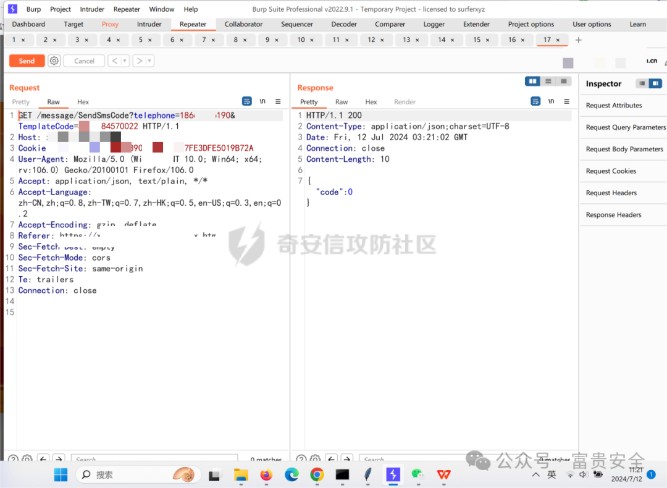Screen dimensions: 667x488
Task: Open the Extender tab
Action: [x=476, y=24]
